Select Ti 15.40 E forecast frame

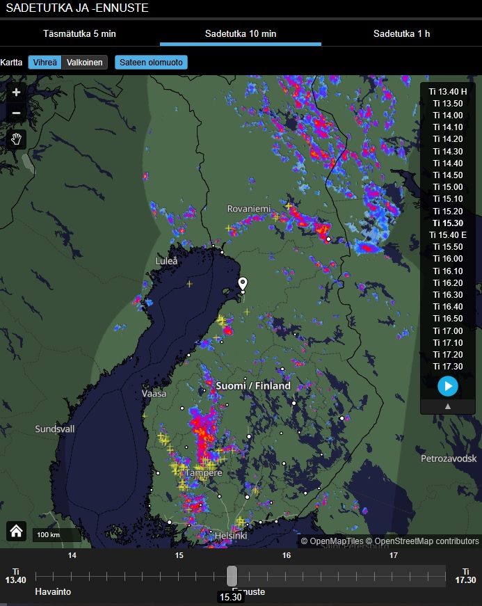coord(448,235)
